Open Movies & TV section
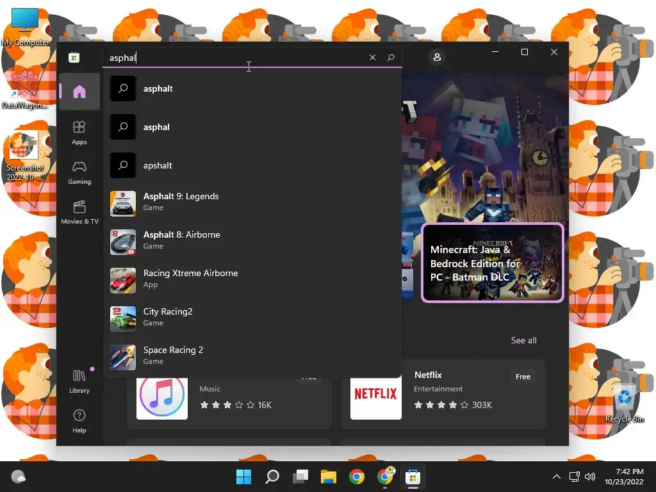 [79, 212]
